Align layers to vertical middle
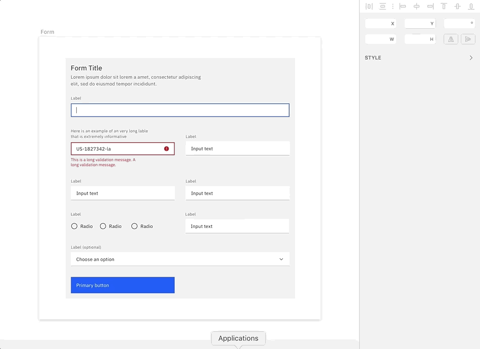The width and height of the screenshot is (480, 349). (x=457, y=7)
